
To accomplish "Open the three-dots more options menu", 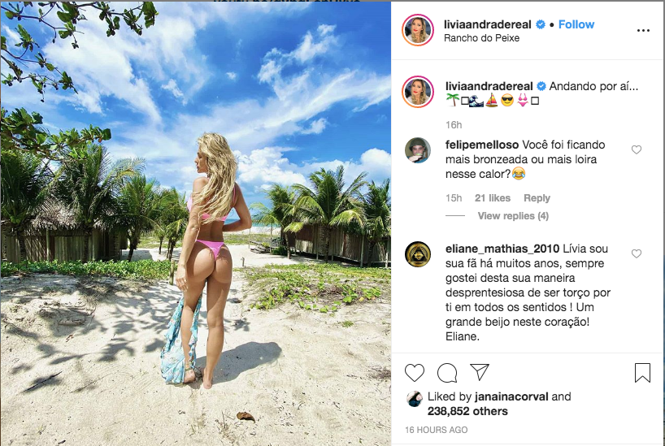I will click(643, 31).
